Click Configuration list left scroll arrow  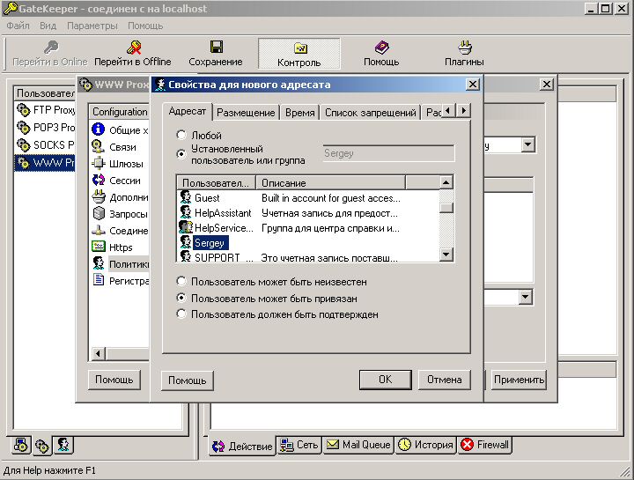pyautogui.click(x=98, y=353)
